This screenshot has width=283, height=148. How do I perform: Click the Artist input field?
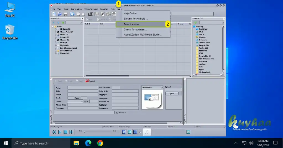pyautogui.click(x=83, y=88)
